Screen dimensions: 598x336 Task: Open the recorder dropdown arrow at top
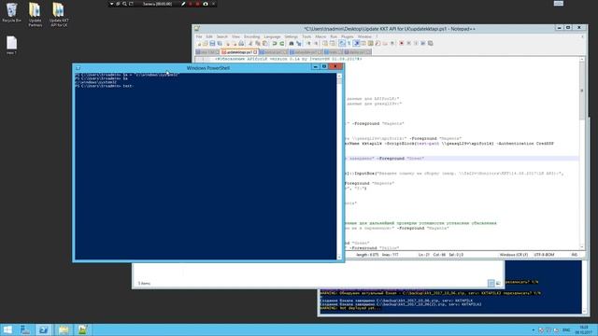click(x=112, y=4)
